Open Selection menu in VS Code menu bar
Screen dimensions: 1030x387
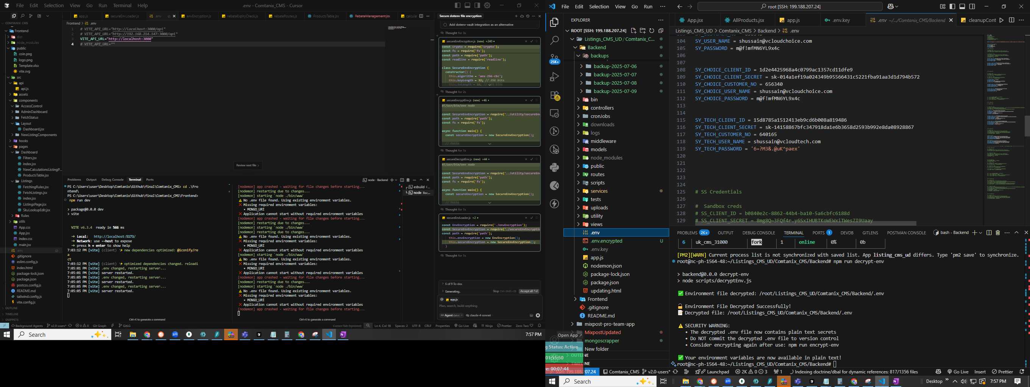click(x=599, y=6)
